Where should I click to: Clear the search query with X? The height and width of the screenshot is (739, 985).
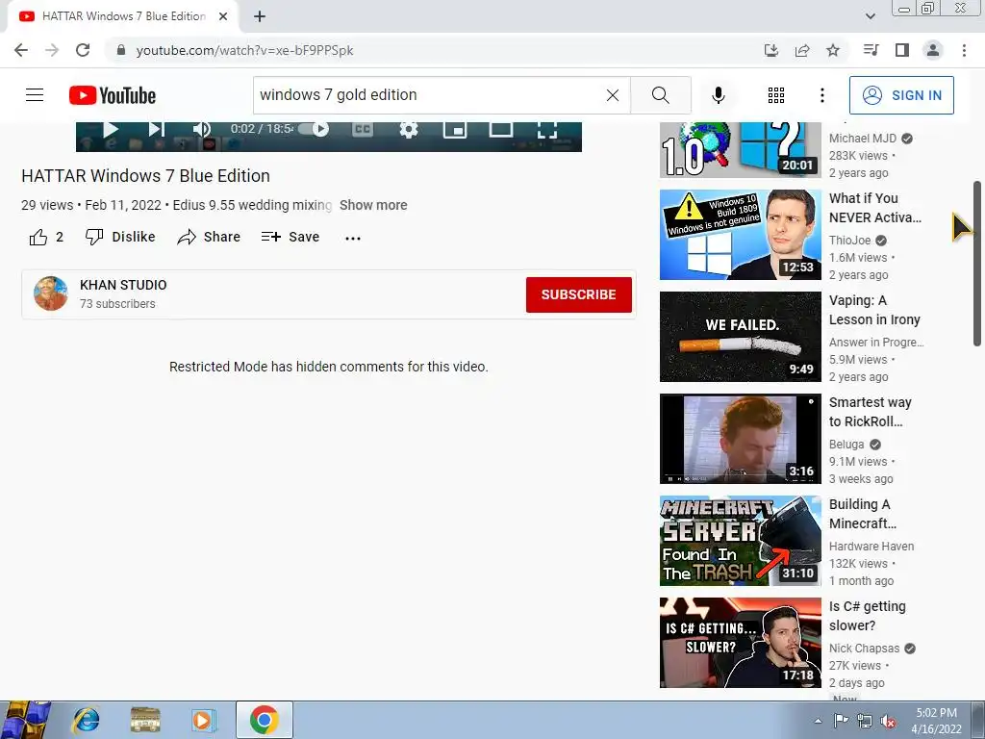[x=613, y=95]
